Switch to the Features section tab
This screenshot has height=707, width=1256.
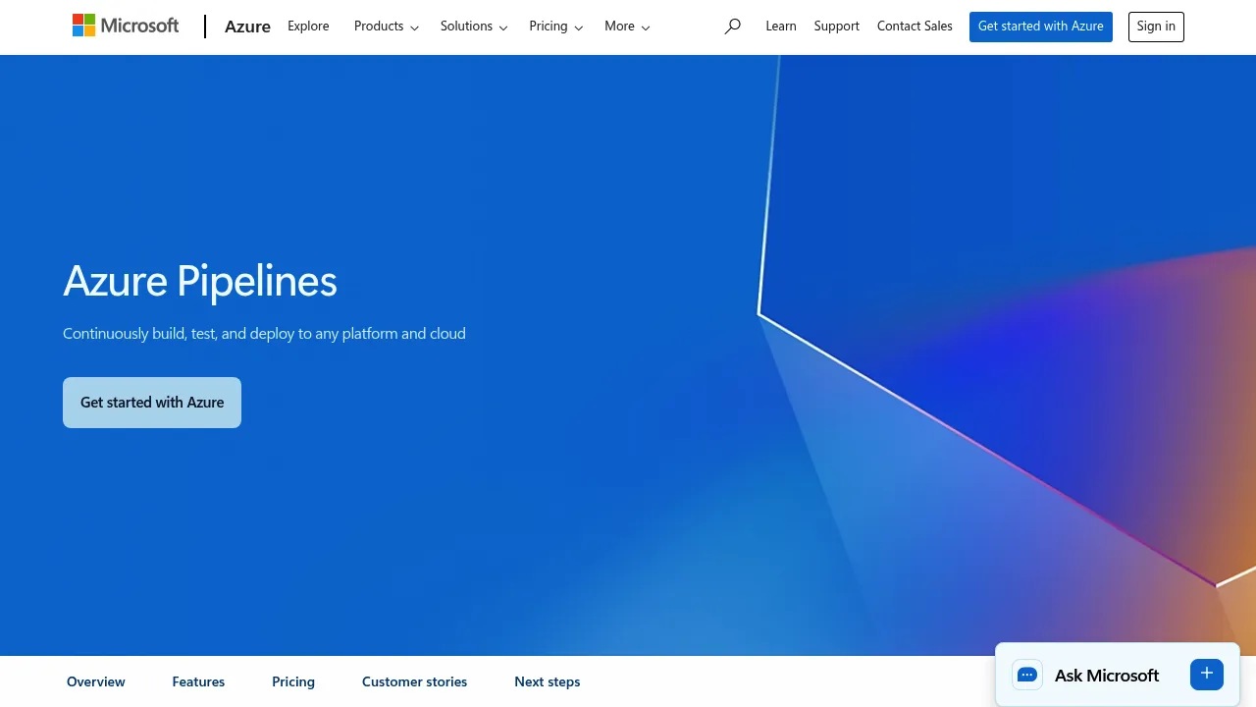(198, 681)
